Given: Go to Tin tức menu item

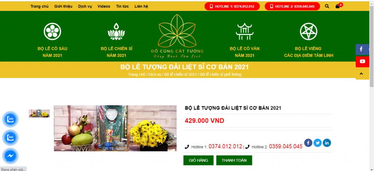Looking at the screenshot, I should pyautogui.click(x=122, y=7).
